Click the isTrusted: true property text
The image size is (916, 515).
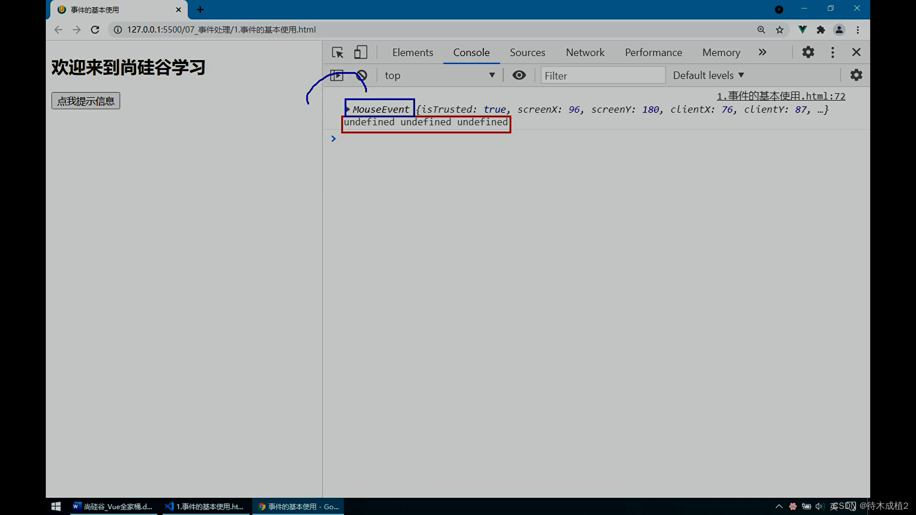tap(463, 109)
